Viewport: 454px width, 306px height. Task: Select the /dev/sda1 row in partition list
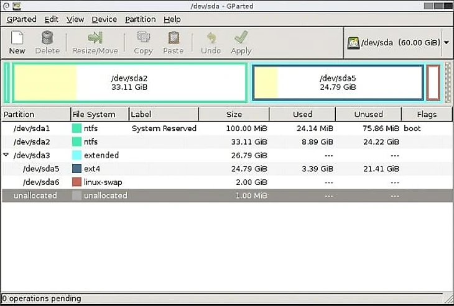tap(31, 128)
